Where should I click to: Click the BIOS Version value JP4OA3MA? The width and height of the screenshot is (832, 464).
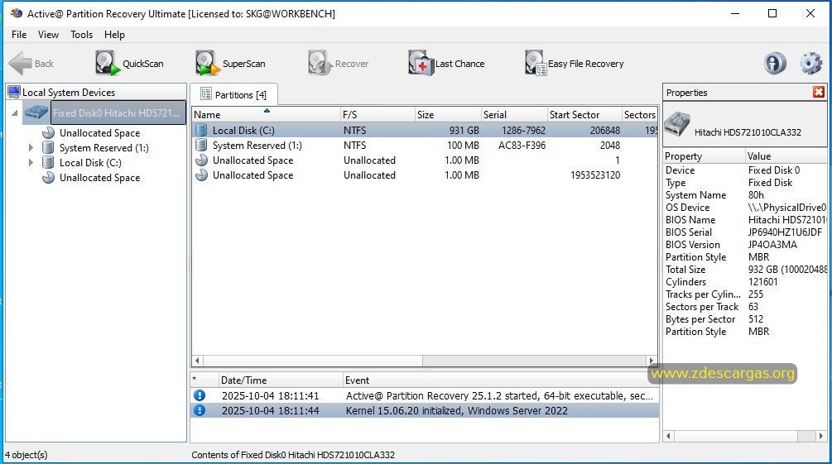pyautogui.click(x=772, y=245)
